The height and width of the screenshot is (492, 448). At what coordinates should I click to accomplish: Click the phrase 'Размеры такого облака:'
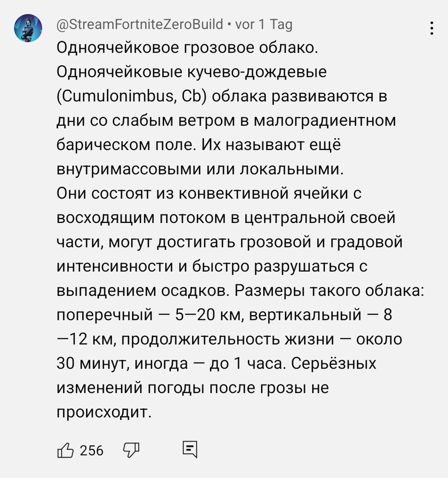tap(329, 290)
